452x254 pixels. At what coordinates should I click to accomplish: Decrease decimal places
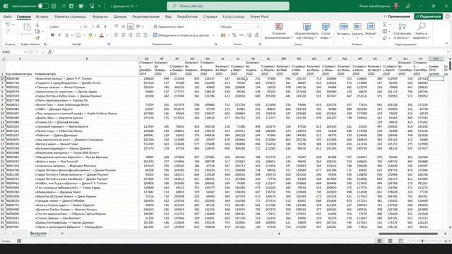click(256, 35)
